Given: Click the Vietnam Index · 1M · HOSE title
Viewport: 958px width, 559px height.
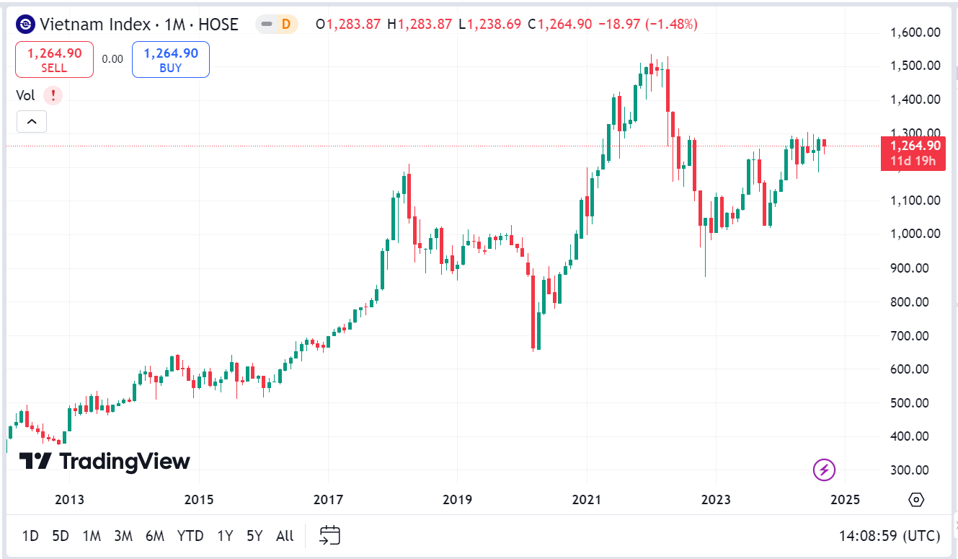Looking at the screenshot, I should pos(139,25).
